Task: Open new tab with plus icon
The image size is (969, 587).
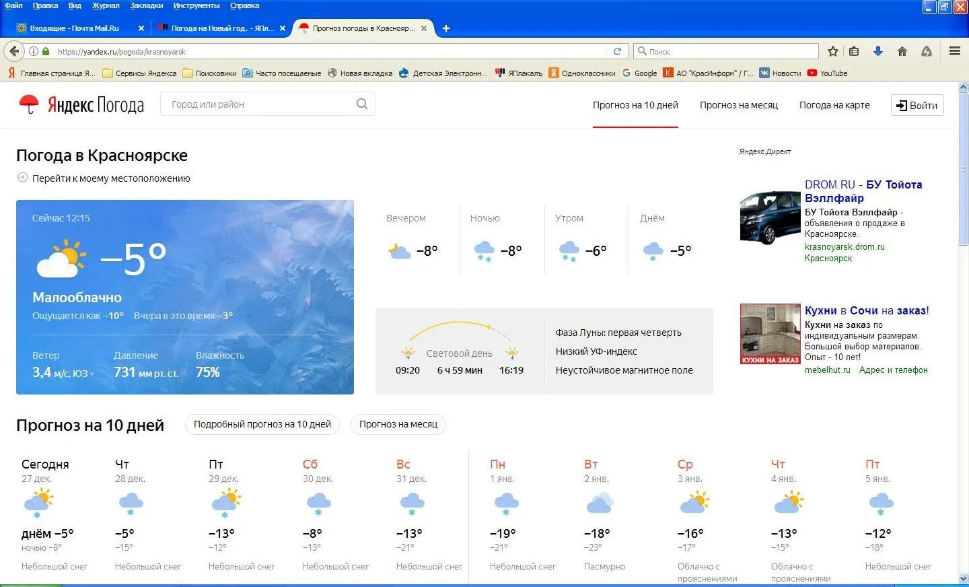Action: (x=445, y=28)
